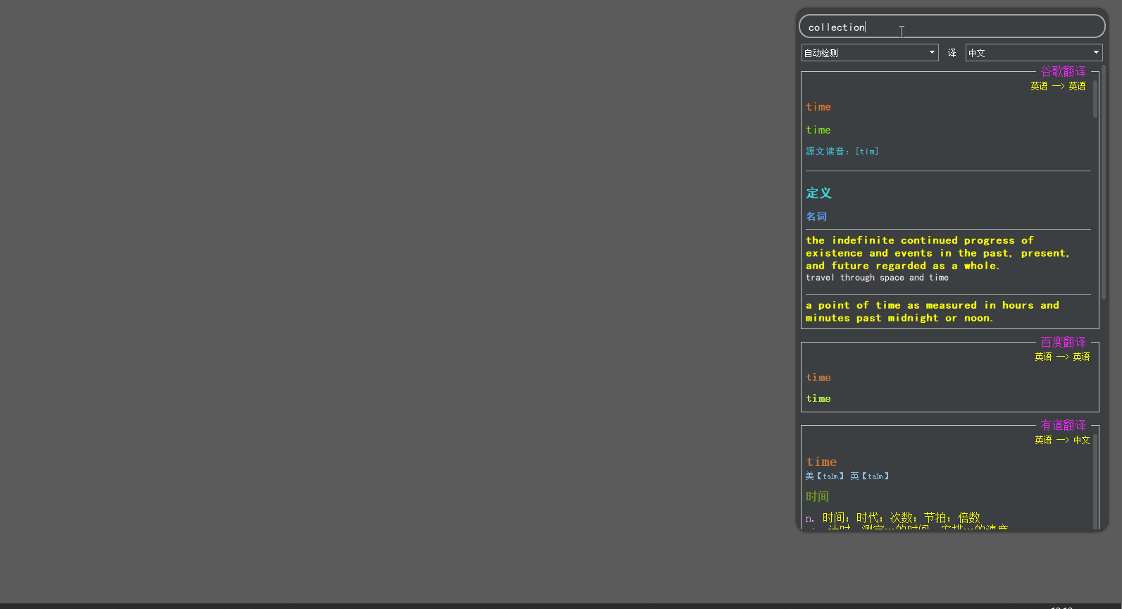Click the green "time" result in the 百度翻译 panel
This screenshot has width=1122, height=609.
pyautogui.click(x=818, y=399)
